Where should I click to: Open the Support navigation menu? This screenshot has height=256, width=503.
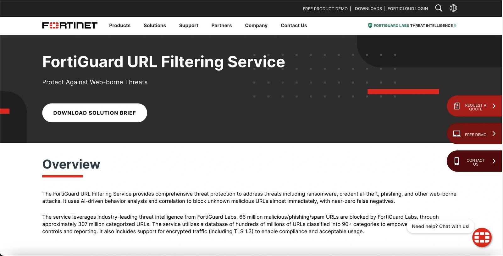click(x=189, y=25)
